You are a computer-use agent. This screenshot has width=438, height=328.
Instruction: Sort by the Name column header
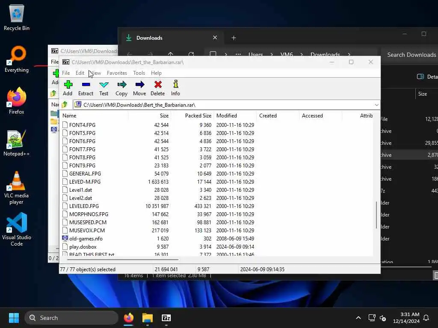click(94, 115)
